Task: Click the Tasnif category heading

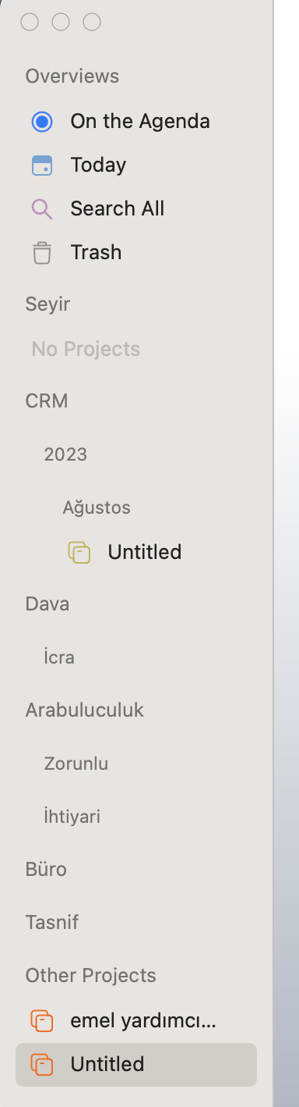Action: click(52, 922)
